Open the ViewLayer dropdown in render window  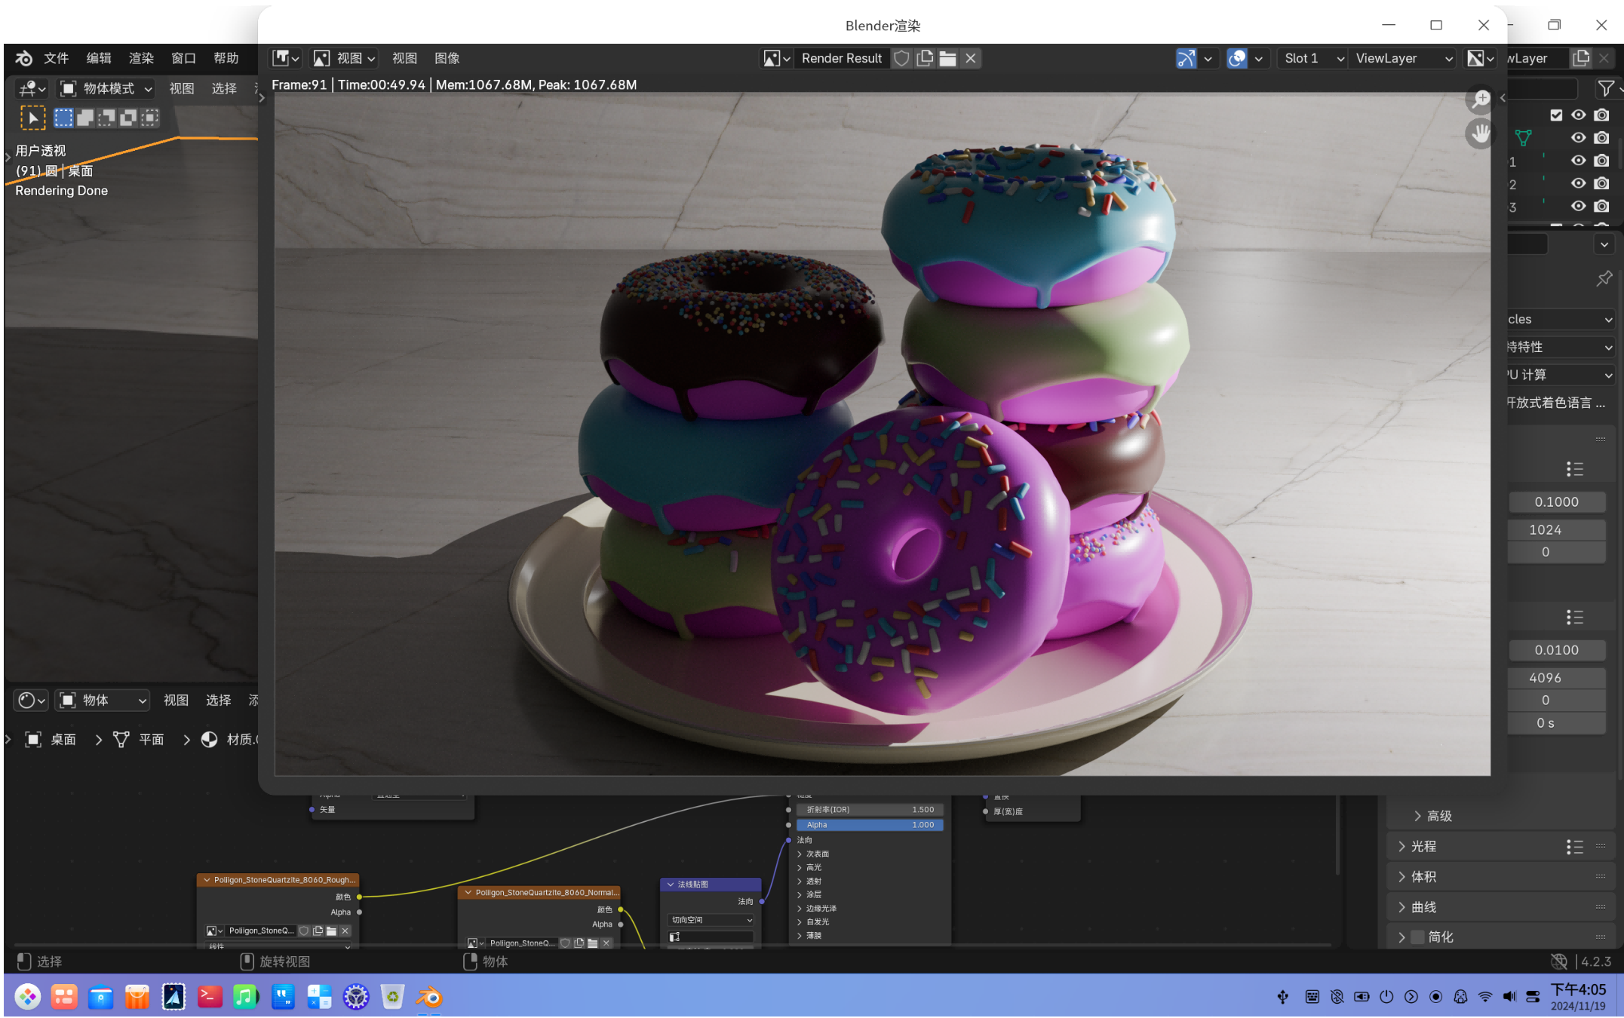(1403, 59)
